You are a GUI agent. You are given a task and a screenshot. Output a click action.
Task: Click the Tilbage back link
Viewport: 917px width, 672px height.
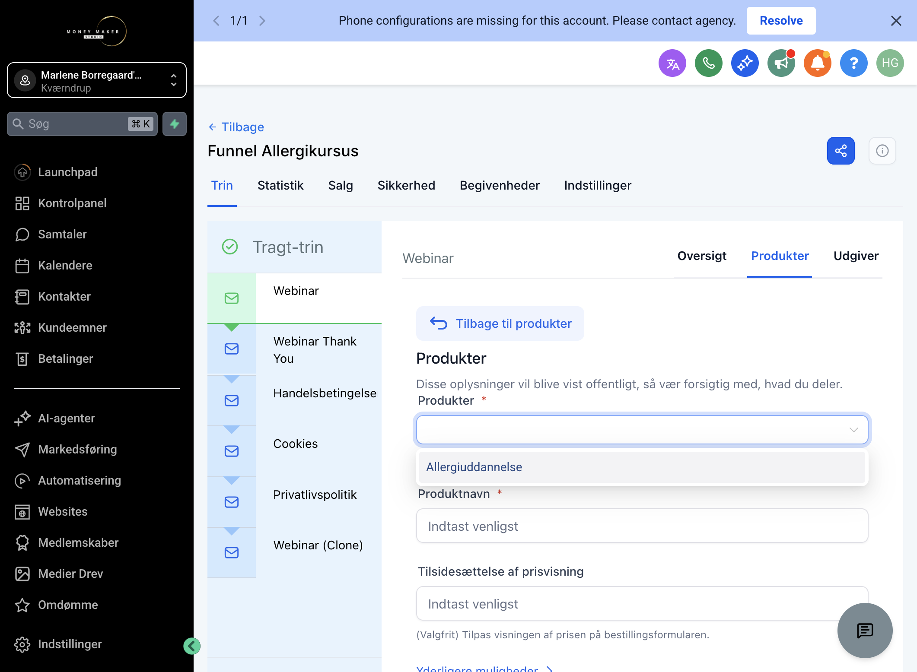pos(236,127)
